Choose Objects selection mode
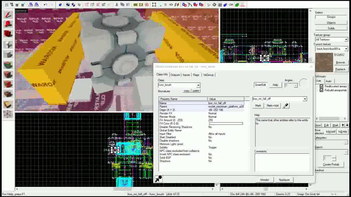This screenshot has width=351, height=197. tap(331, 23)
